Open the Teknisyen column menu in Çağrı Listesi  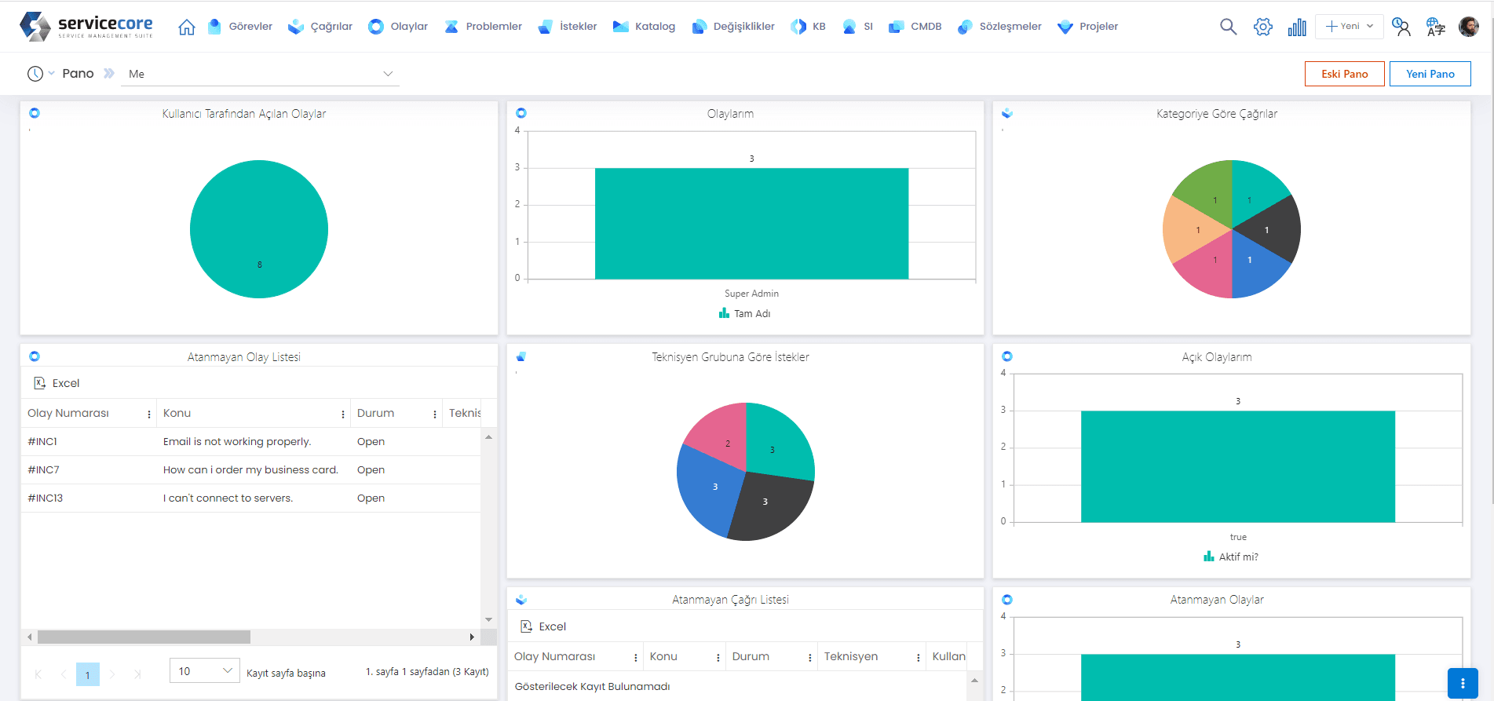(x=919, y=657)
